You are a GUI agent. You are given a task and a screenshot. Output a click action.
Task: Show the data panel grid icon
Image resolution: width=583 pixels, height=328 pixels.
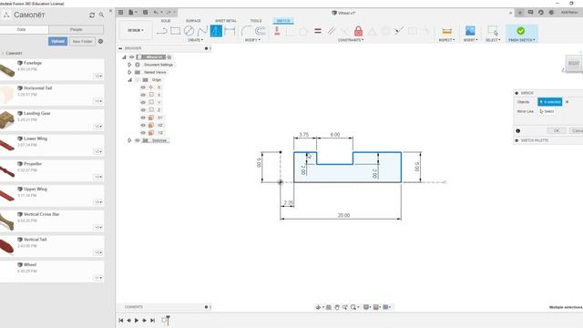pos(121,12)
